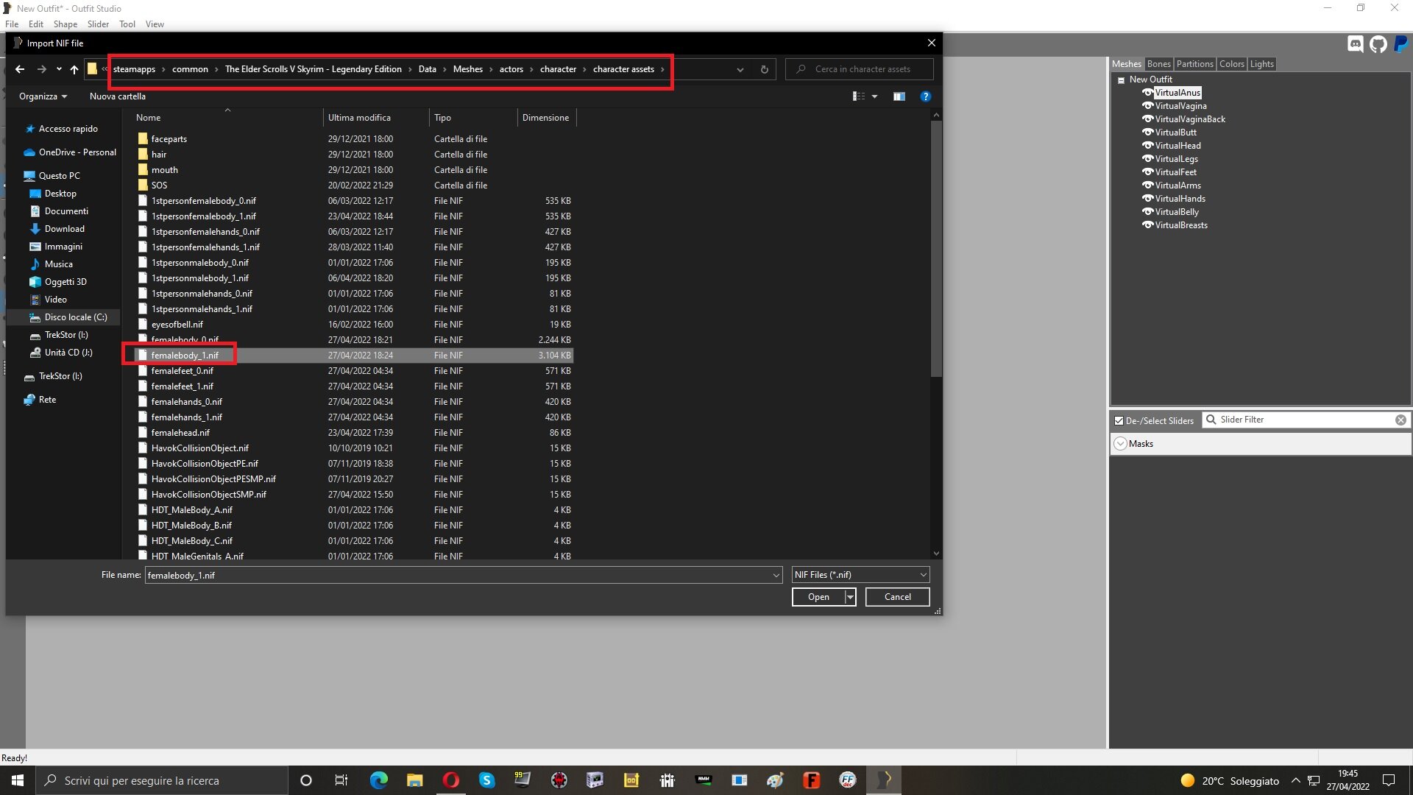Viewport: 1413px width, 795px height.
Task: Hide the VirtualFeet mesh
Action: click(x=1147, y=172)
